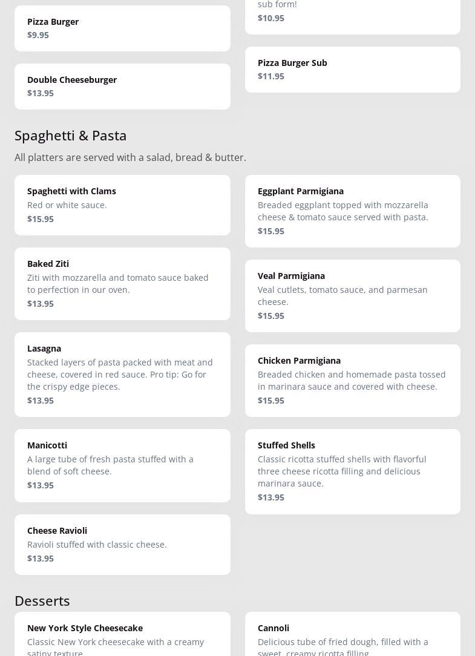
Task: Click the Spaghetti & Pasta section heading
Action: tap(71, 135)
